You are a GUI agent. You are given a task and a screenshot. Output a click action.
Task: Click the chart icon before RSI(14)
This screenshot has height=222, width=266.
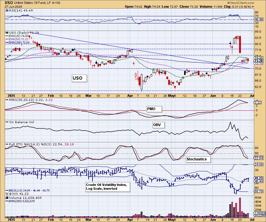[7, 10]
